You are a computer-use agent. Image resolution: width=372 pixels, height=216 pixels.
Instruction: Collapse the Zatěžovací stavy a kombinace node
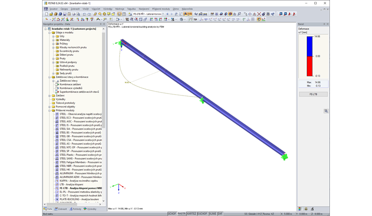(x=49, y=77)
